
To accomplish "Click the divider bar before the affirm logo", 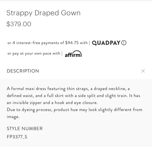I will (62, 54).
